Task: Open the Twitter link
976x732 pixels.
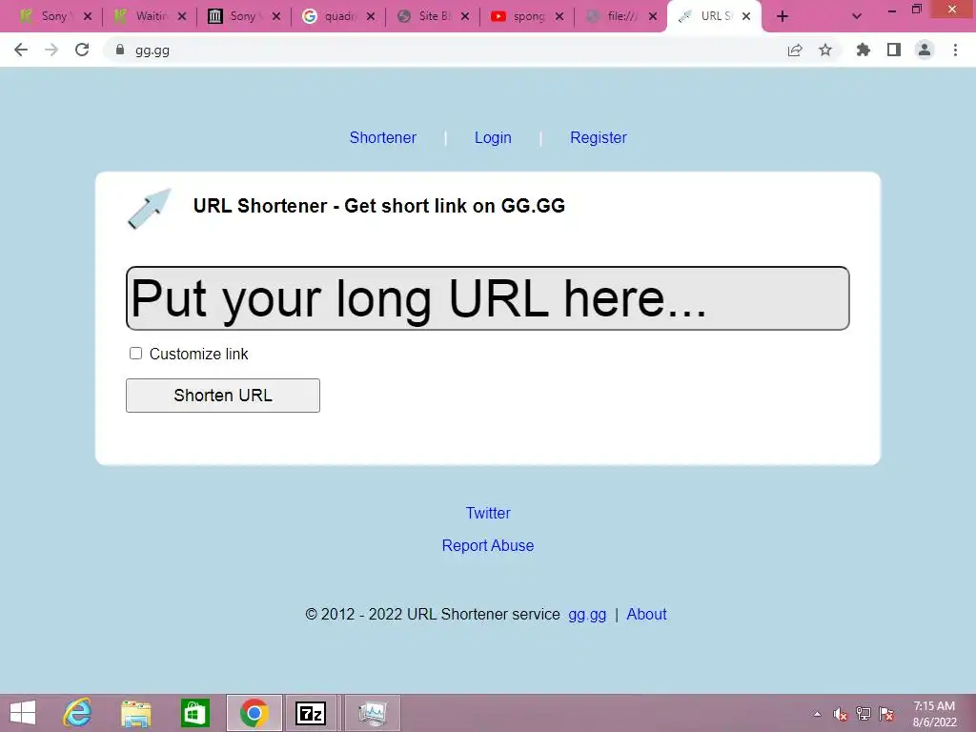Action: click(488, 513)
